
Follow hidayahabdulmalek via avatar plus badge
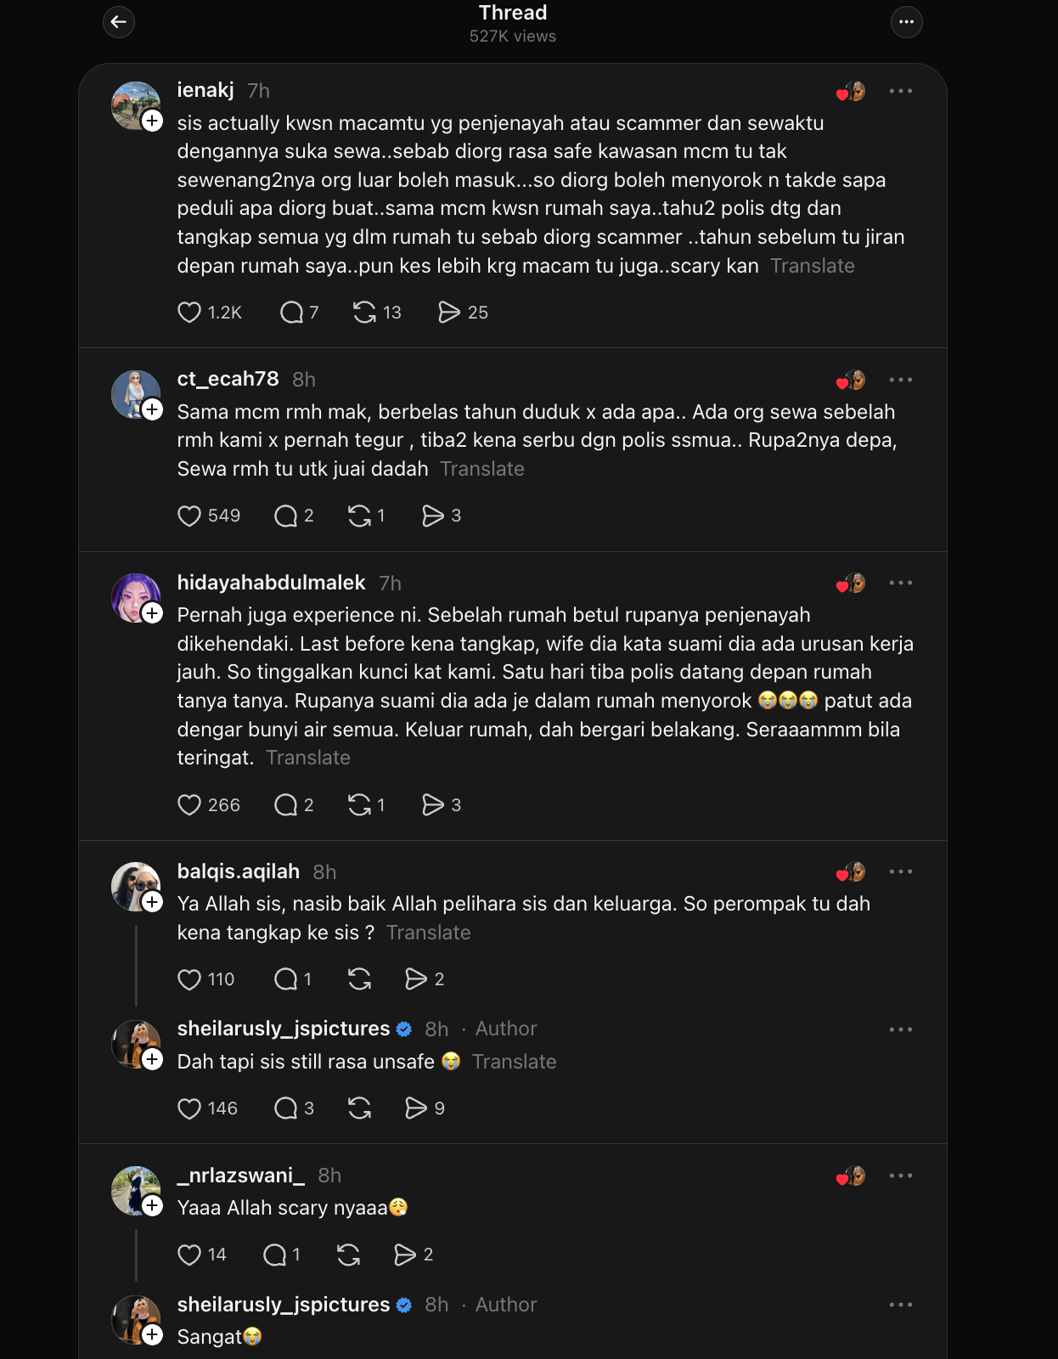[x=153, y=613]
